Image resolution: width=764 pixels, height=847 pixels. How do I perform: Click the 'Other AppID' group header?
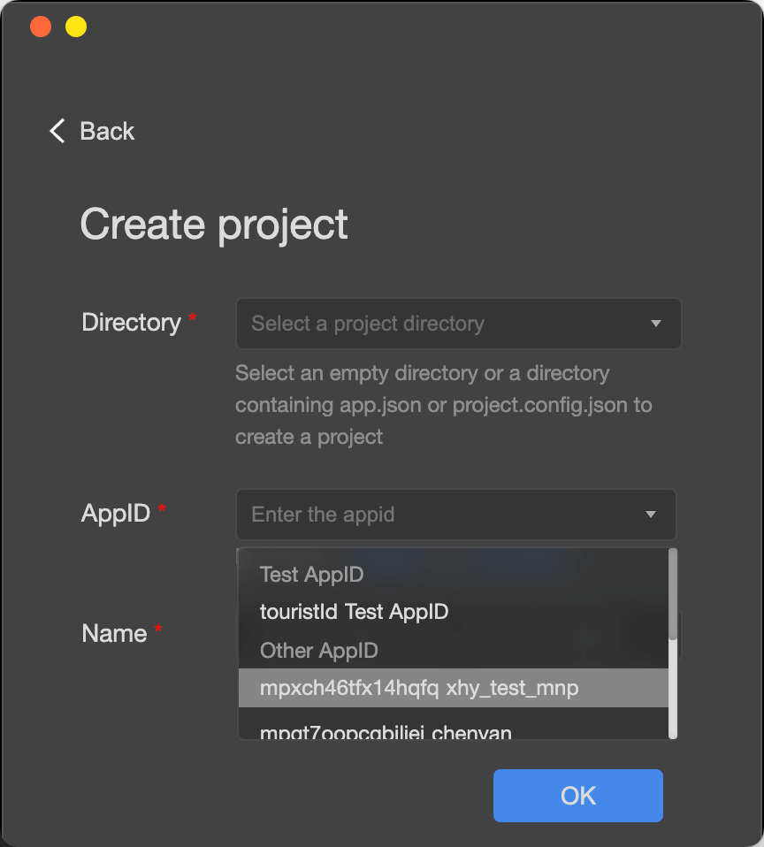tap(318, 651)
